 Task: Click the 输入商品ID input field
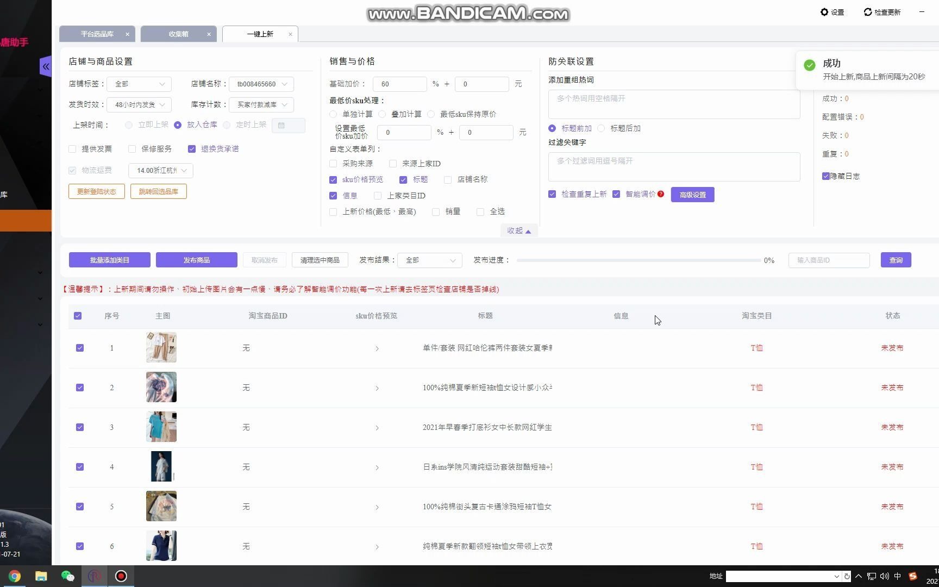(828, 260)
